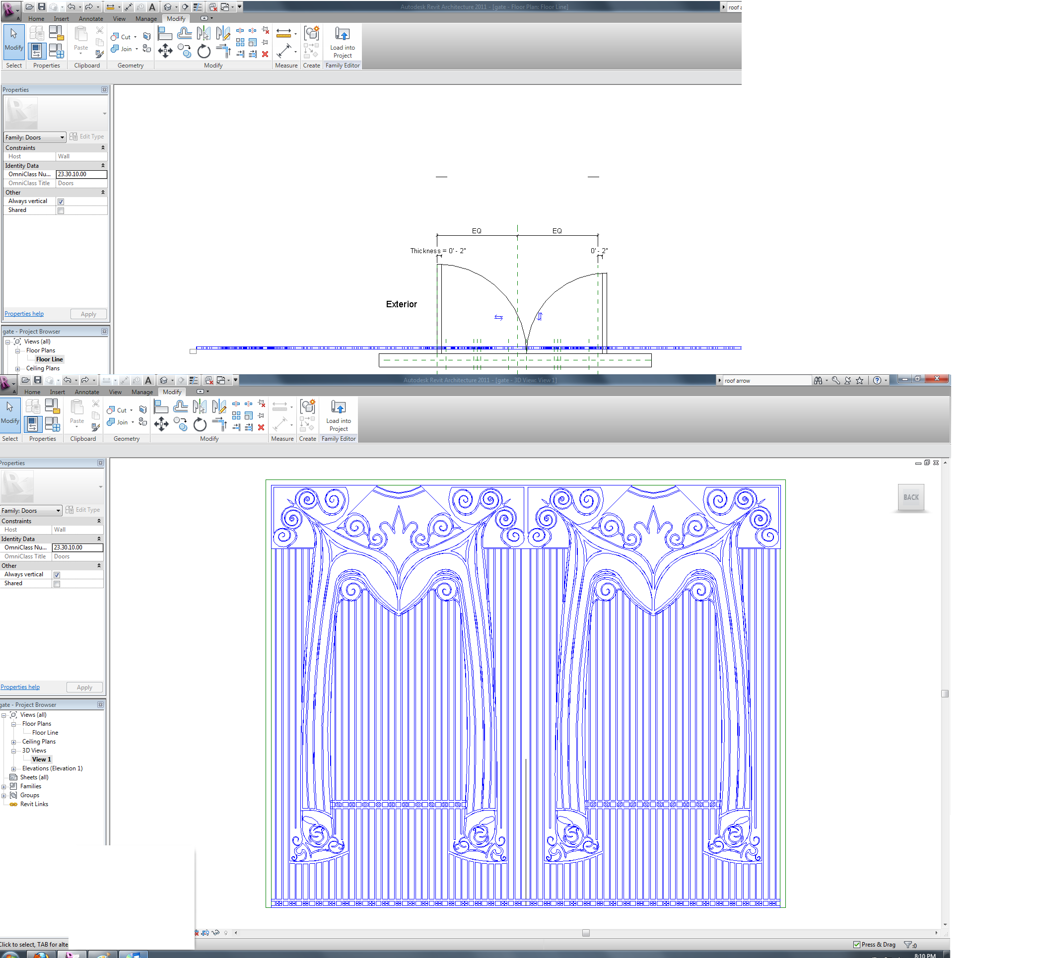This screenshot has height=958, width=1041.
Task: Click the Load into Project icon in lower window
Action: pos(338,408)
